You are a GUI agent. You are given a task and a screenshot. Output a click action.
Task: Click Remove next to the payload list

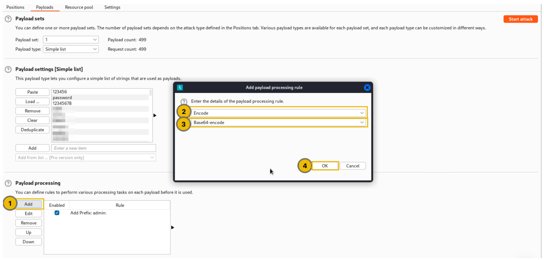tap(32, 111)
